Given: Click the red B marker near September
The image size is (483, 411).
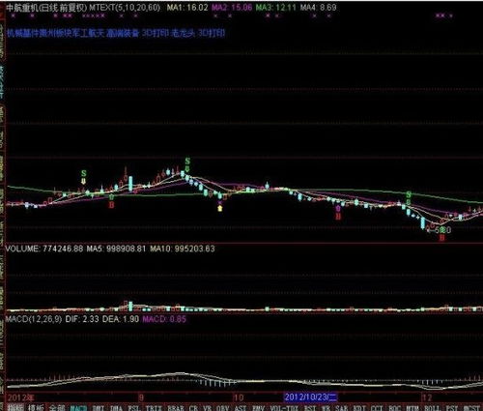Looking at the screenshot, I should click(111, 205).
